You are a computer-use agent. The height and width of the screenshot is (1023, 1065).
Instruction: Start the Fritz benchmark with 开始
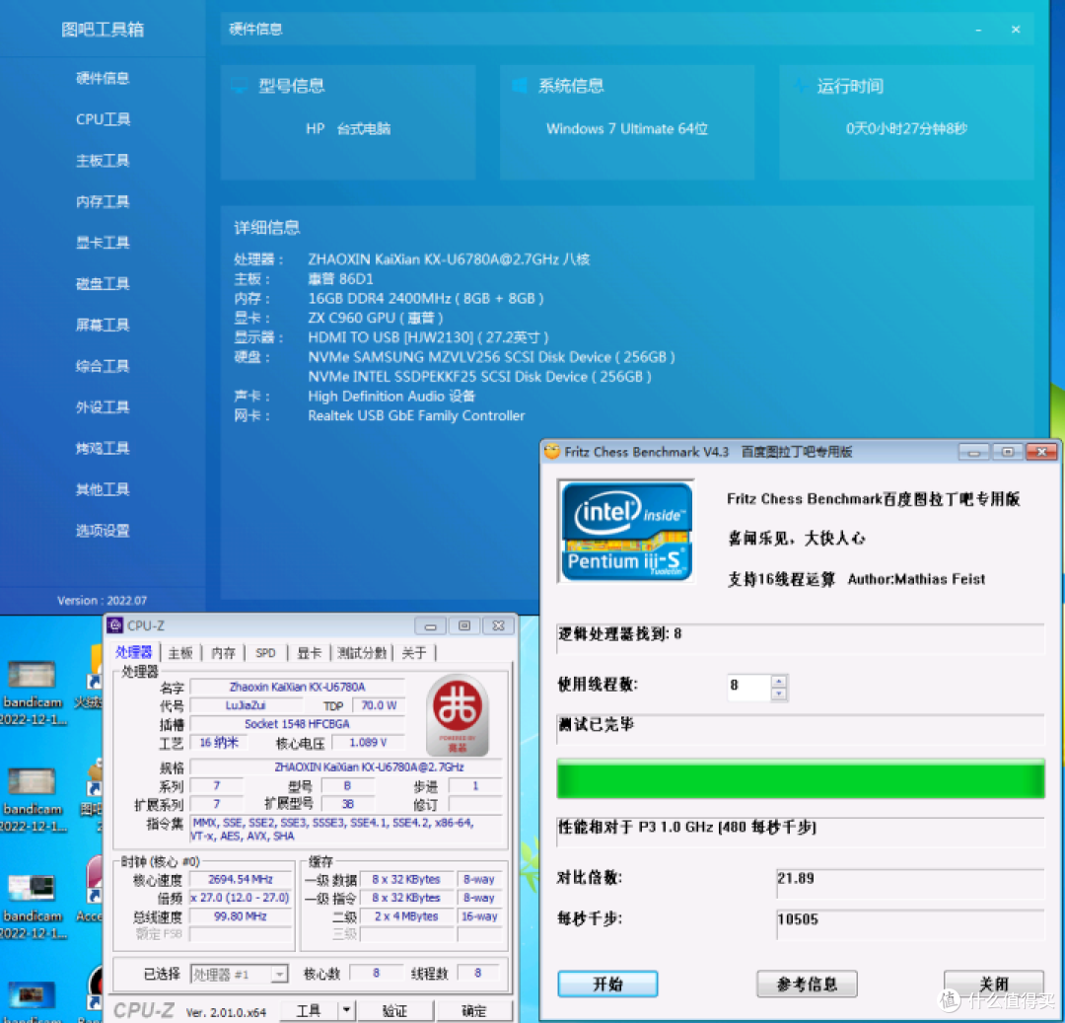point(607,984)
